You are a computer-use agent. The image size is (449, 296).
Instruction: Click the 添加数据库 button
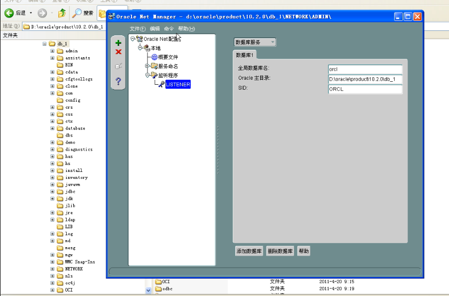(x=249, y=251)
